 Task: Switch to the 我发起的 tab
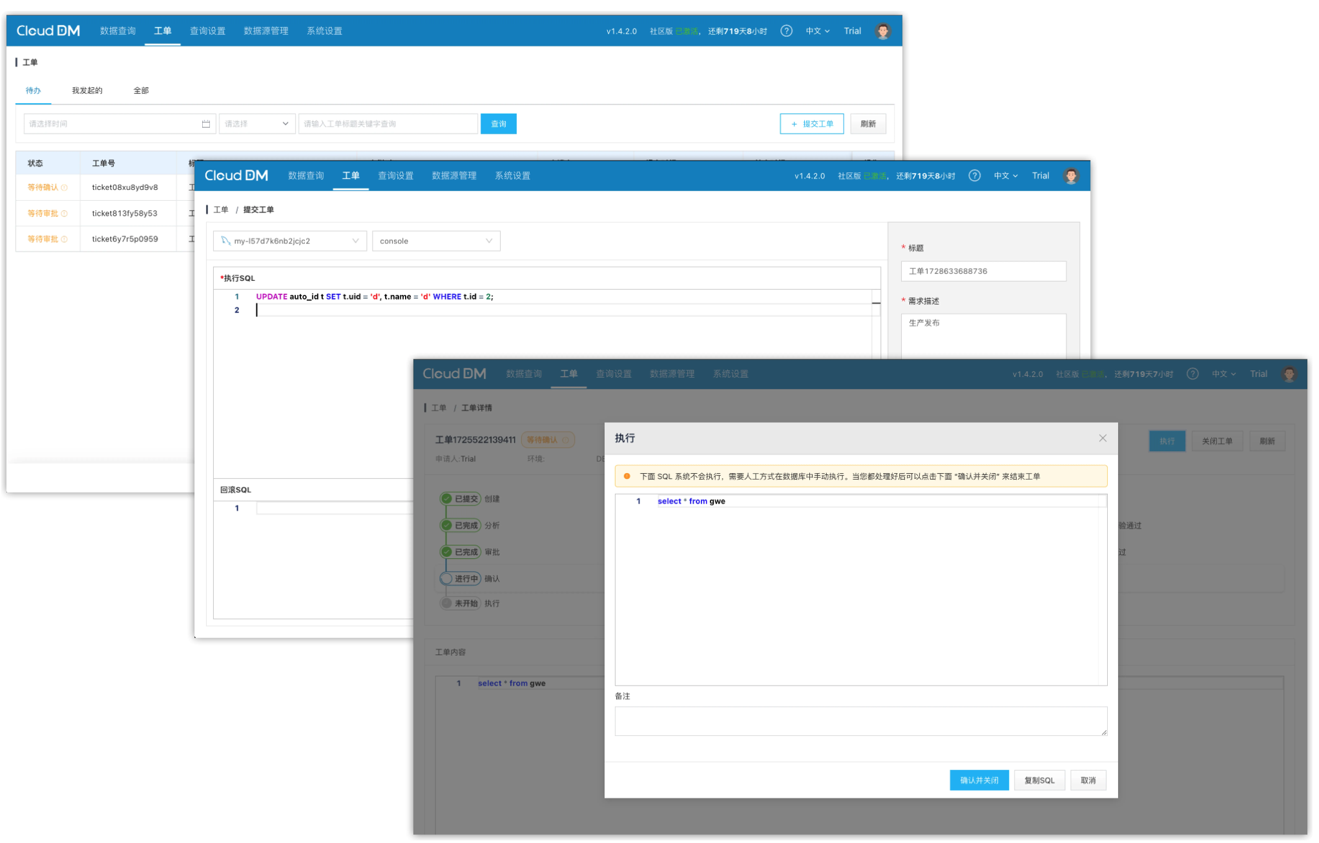[87, 90]
